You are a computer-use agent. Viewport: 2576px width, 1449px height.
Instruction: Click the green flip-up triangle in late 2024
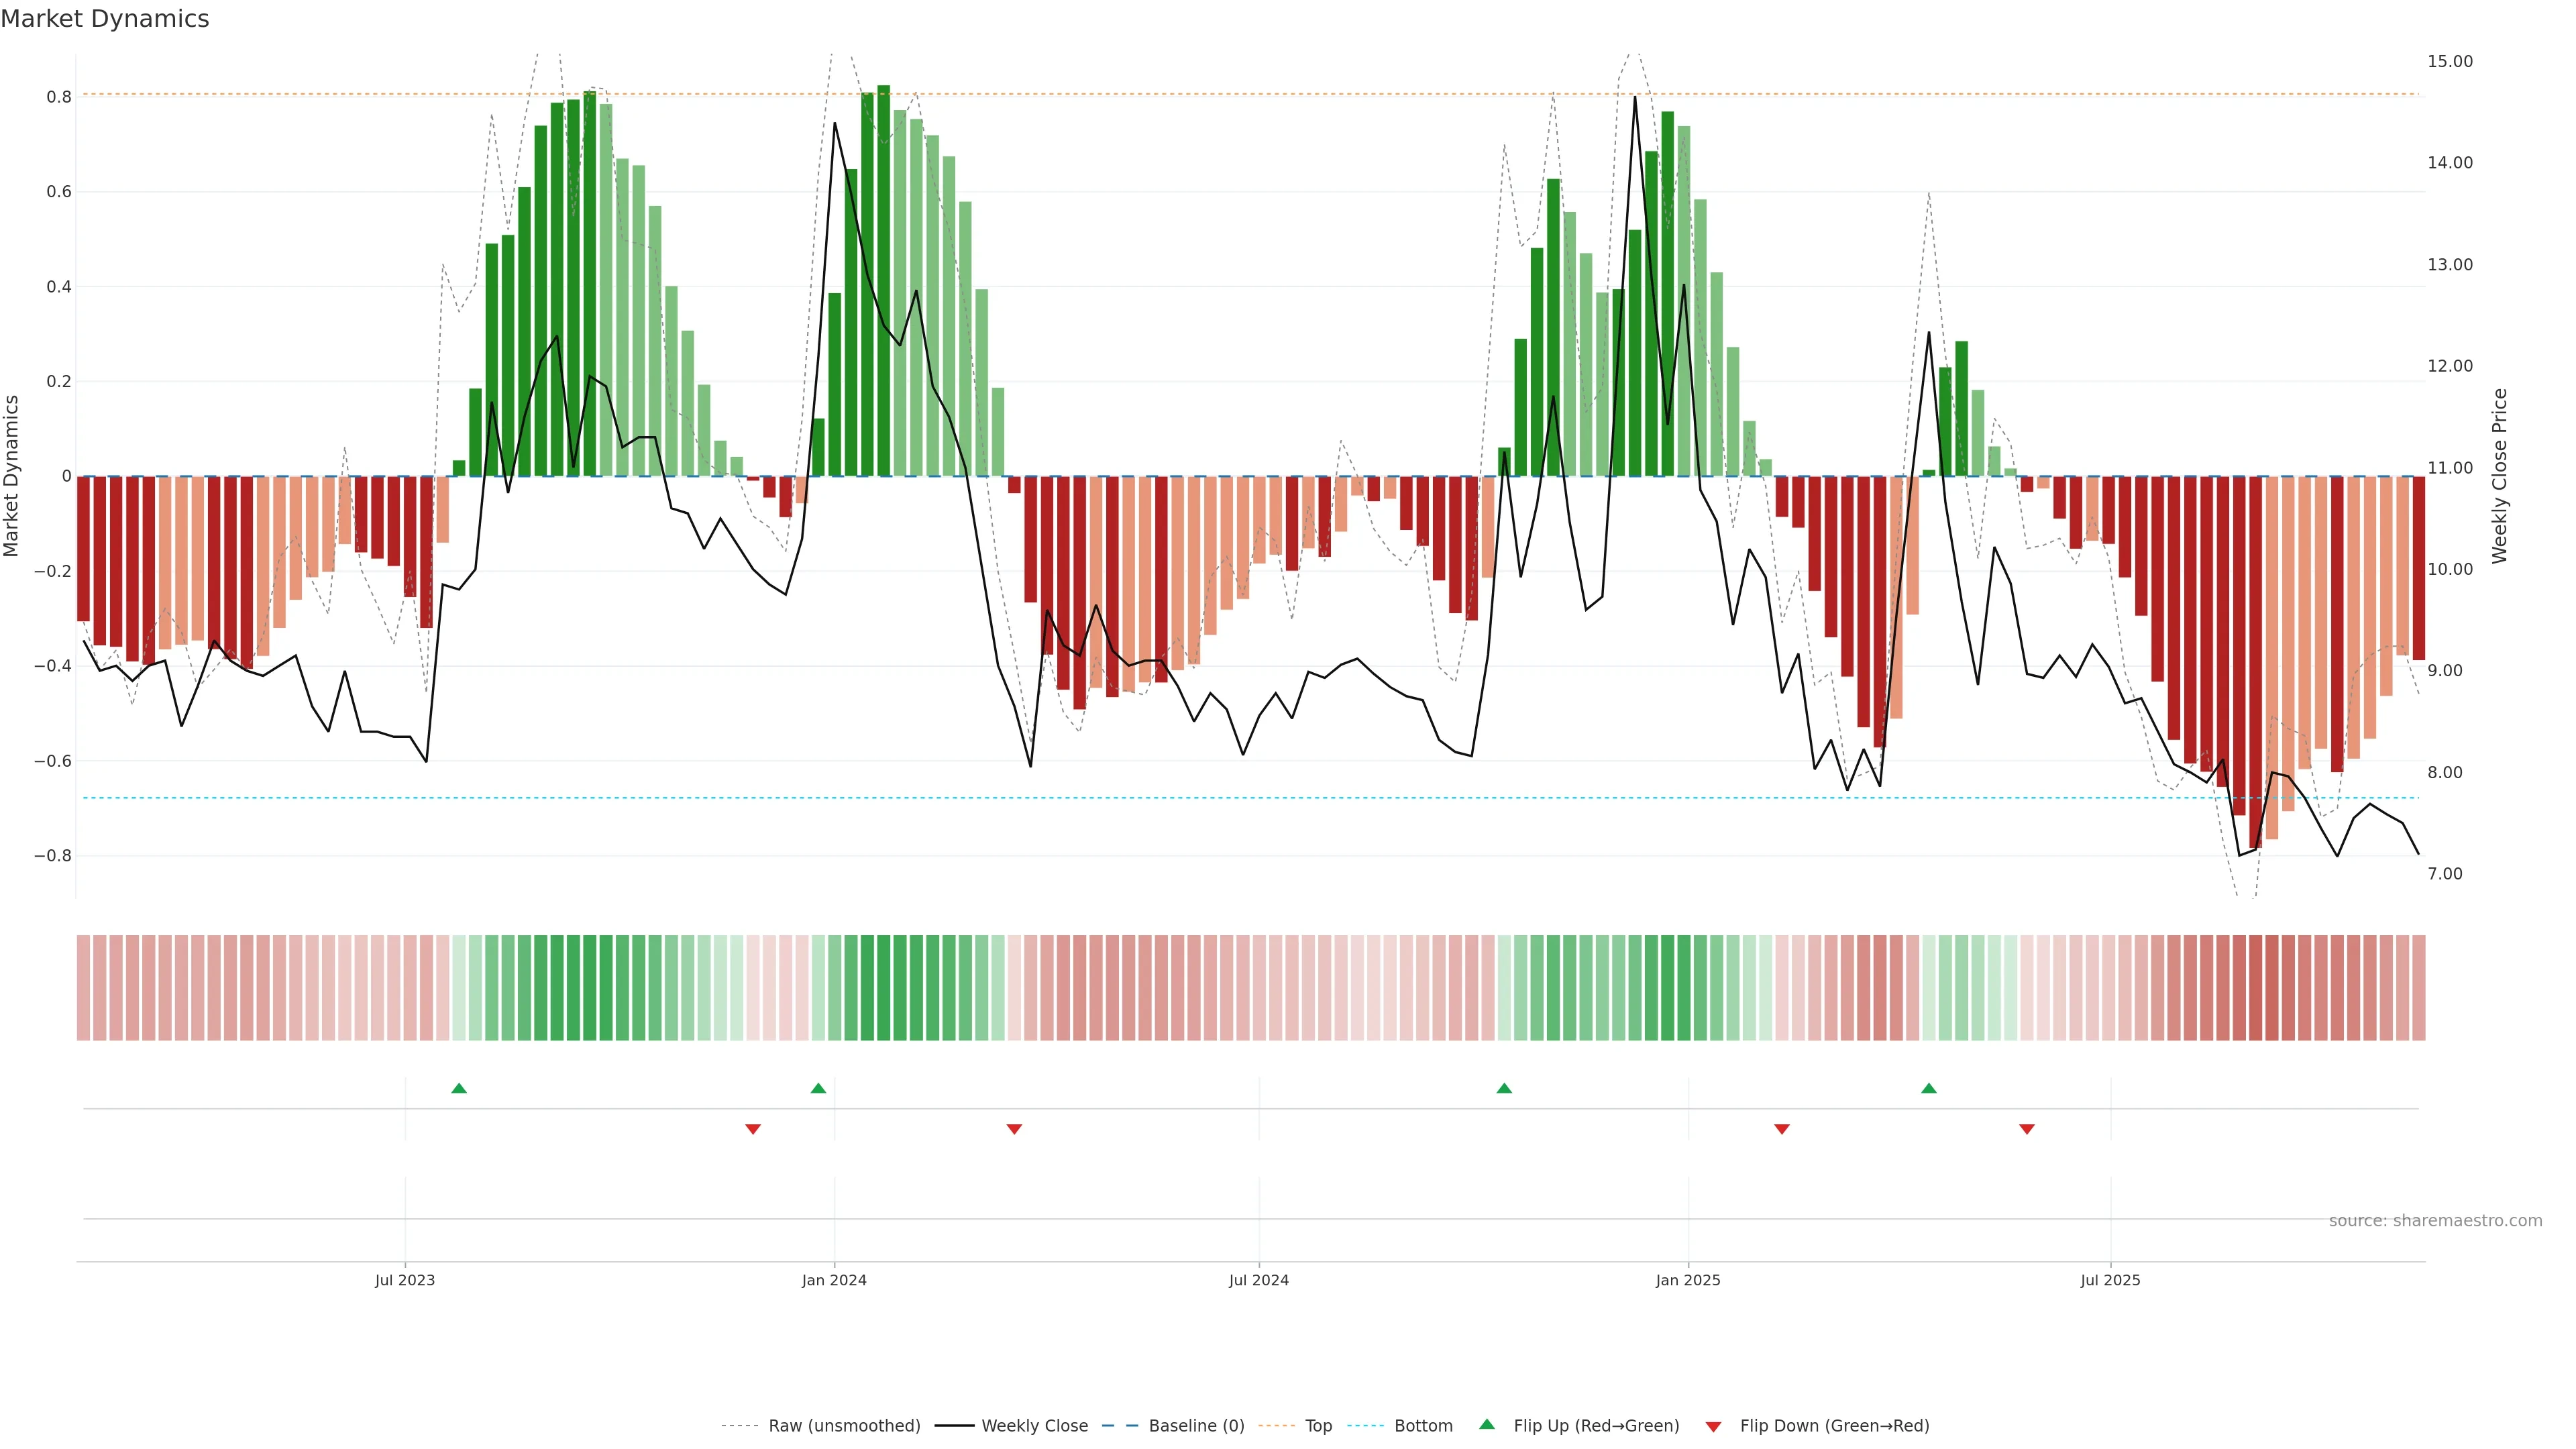pos(1504,1088)
